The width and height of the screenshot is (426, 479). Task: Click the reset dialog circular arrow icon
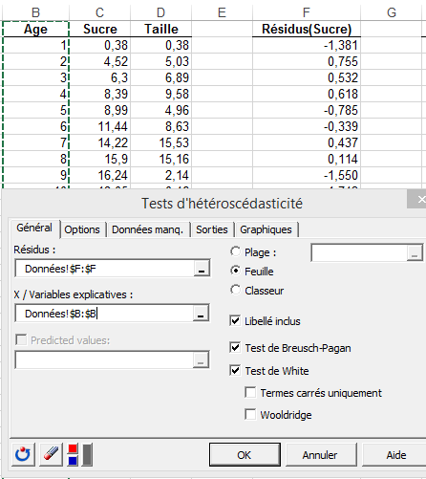point(23,454)
